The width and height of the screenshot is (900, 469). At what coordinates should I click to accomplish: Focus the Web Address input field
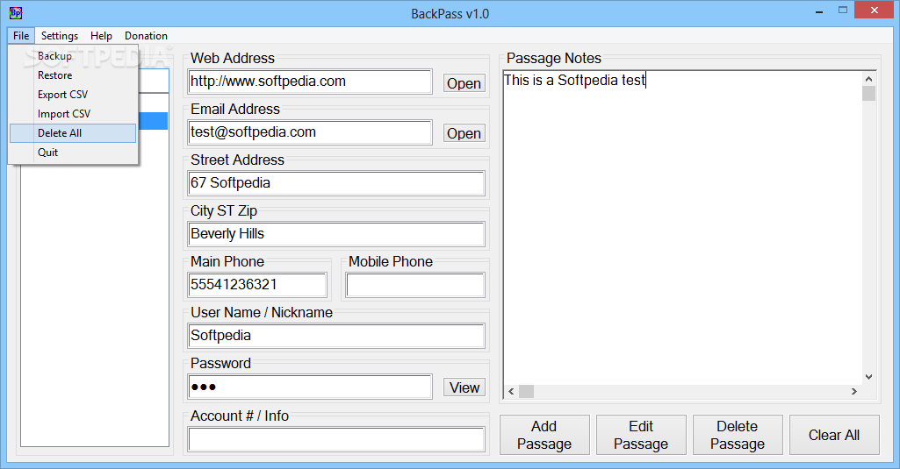(310, 82)
